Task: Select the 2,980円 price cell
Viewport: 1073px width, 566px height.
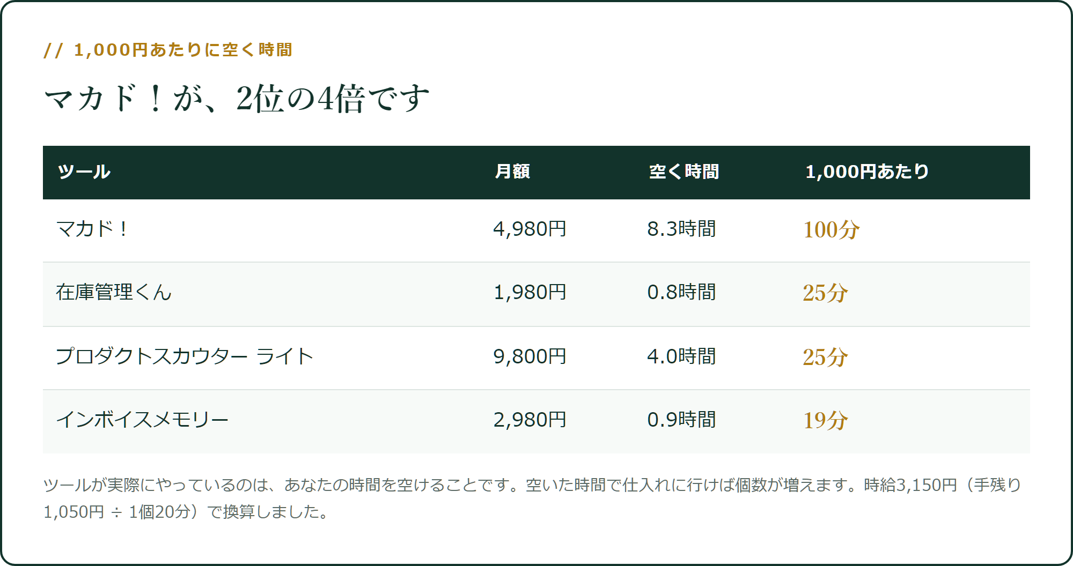Action: (x=530, y=420)
